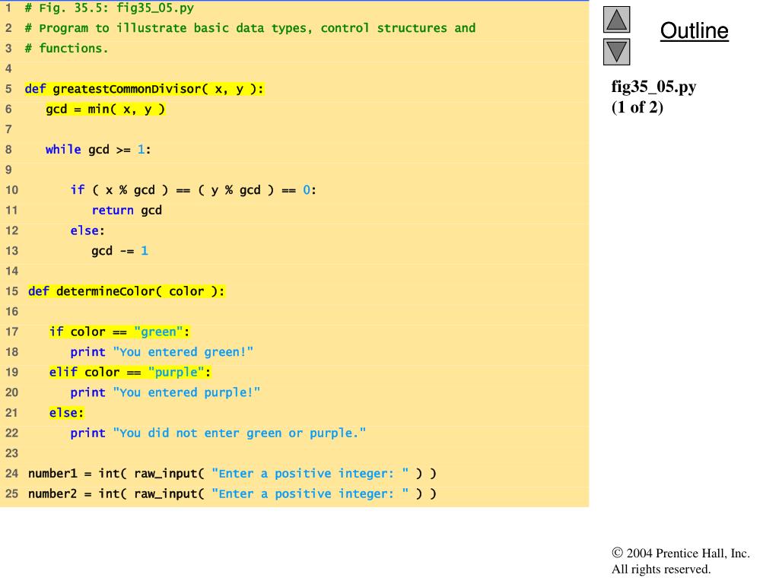Click the "else:" on line 12
The image size is (779, 584).
tap(87, 231)
